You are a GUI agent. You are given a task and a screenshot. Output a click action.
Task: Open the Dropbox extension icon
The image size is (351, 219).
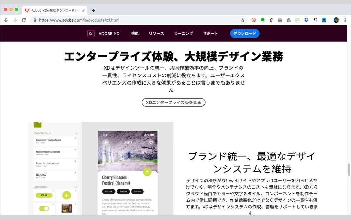[306, 20]
